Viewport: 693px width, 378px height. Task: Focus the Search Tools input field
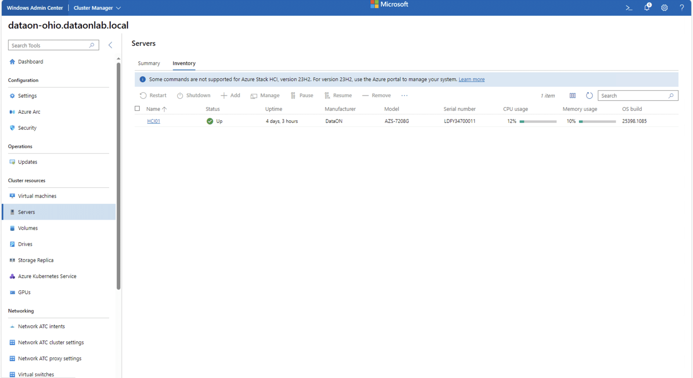53,45
